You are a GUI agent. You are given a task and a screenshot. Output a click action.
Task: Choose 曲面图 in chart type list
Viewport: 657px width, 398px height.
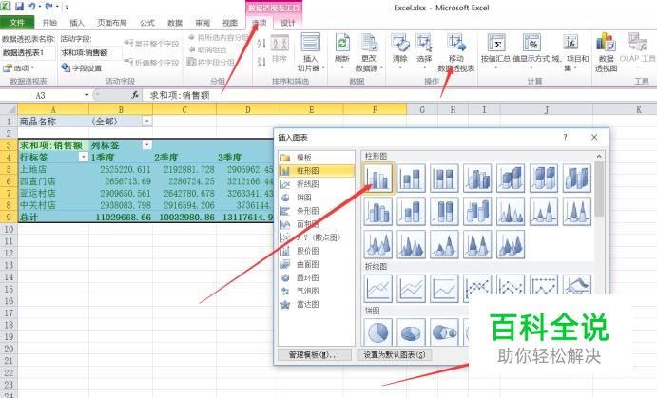(x=316, y=264)
